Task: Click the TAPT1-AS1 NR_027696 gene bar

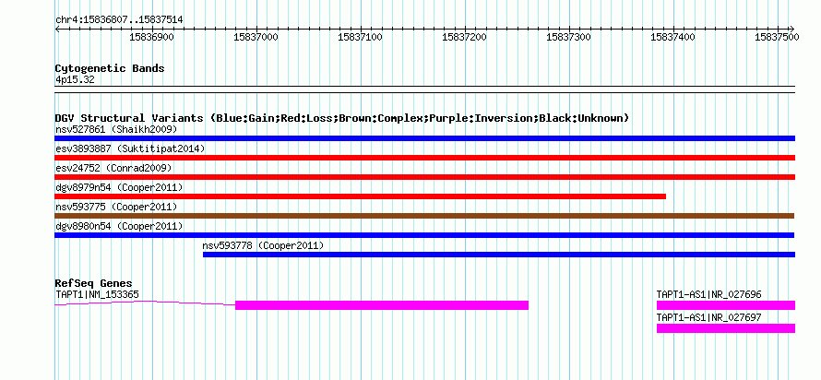Action: coord(726,305)
